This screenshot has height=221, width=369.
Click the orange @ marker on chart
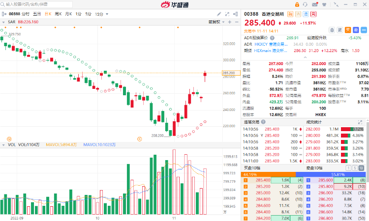[x=9, y=139]
